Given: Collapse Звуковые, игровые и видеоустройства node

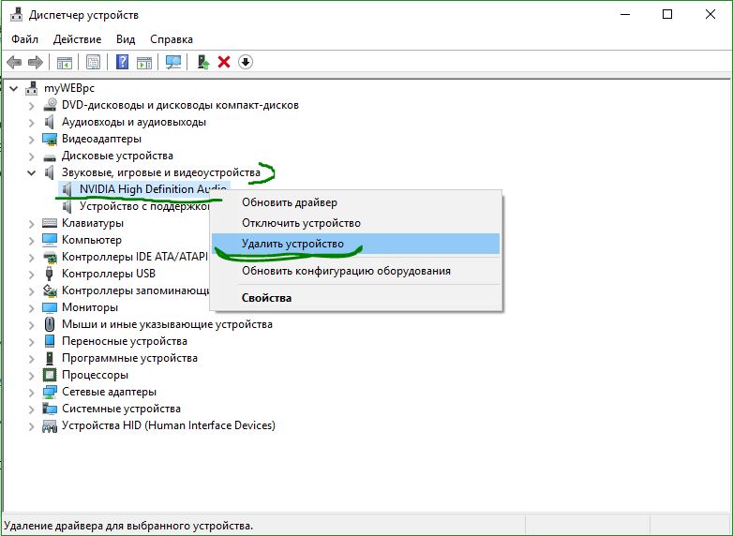Looking at the screenshot, I should (31, 172).
